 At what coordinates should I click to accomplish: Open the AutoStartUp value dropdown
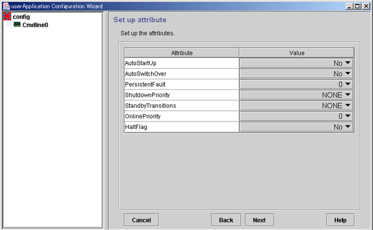tap(297, 63)
